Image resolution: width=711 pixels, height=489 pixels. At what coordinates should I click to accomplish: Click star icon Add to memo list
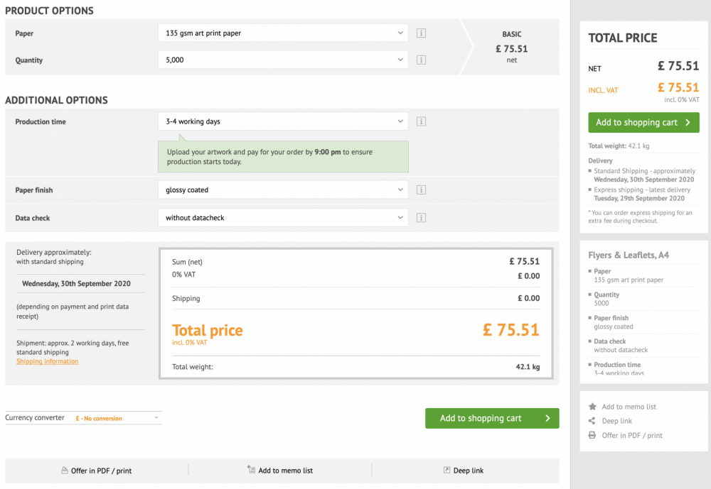pos(592,407)
